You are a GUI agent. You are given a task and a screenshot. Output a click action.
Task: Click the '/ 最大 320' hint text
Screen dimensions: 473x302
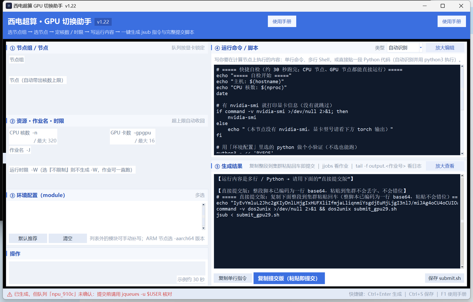(x=45, y=141)
